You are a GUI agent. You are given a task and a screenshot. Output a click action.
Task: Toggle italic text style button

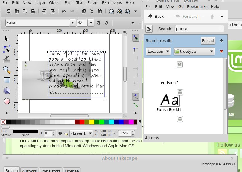coord(107,23)
